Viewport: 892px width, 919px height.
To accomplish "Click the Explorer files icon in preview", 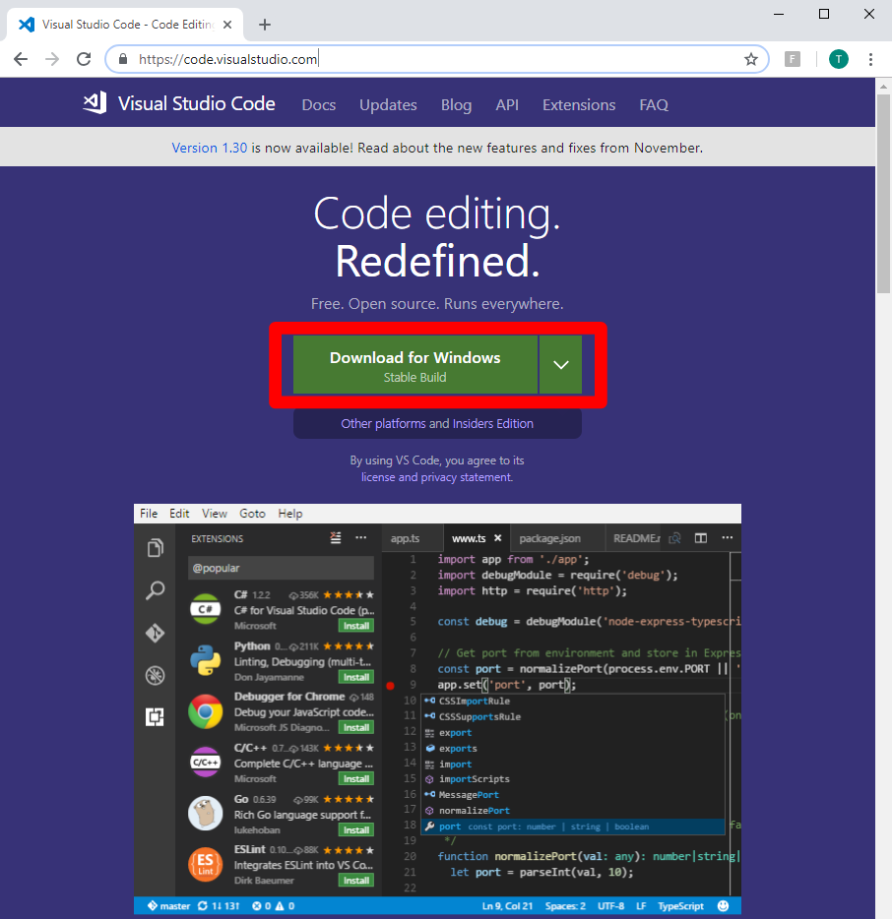I will [x=155, y=548].
